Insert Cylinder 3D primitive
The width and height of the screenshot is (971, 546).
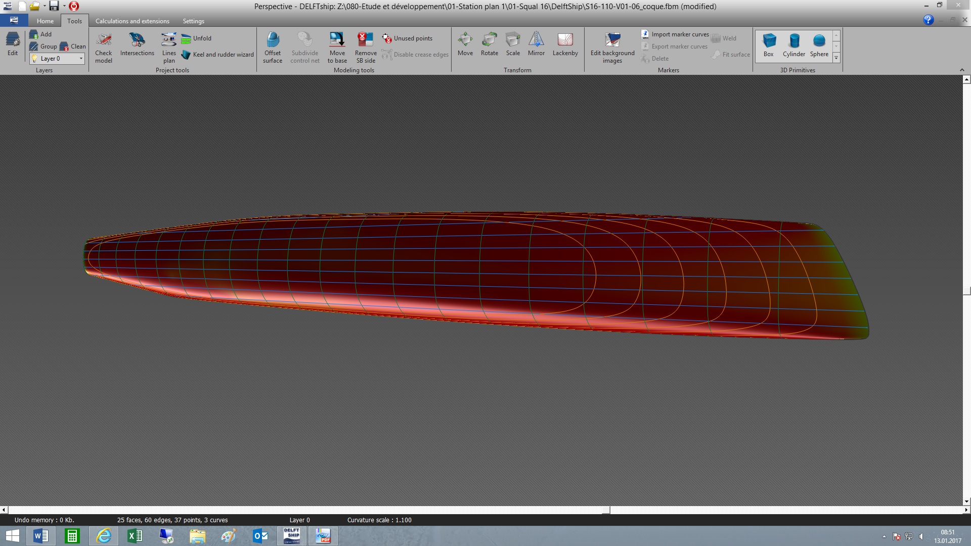pos(794,45)
